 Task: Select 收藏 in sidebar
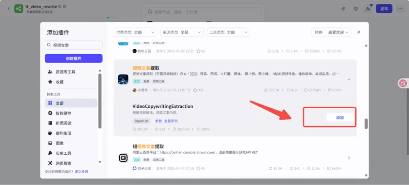(71, 82)
